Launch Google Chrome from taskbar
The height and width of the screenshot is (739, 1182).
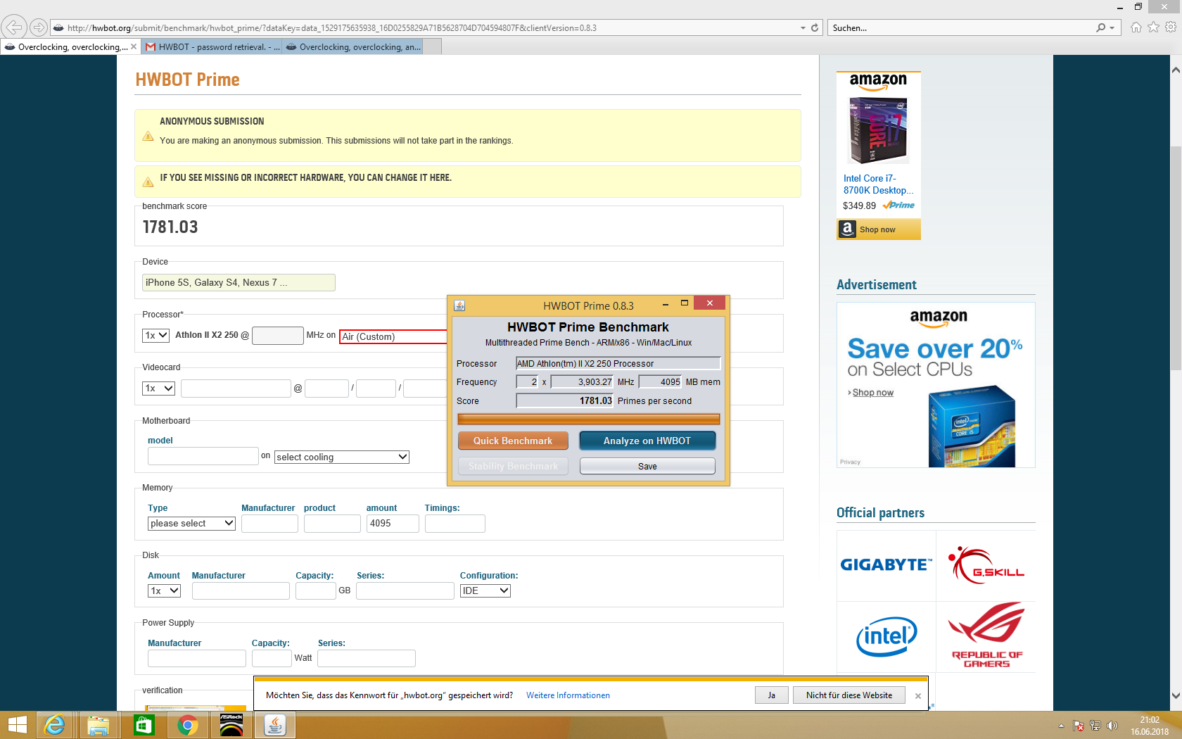(x=188, y=725)
